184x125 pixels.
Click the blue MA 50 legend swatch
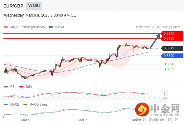pyautogui.click(x=51, y=27)
